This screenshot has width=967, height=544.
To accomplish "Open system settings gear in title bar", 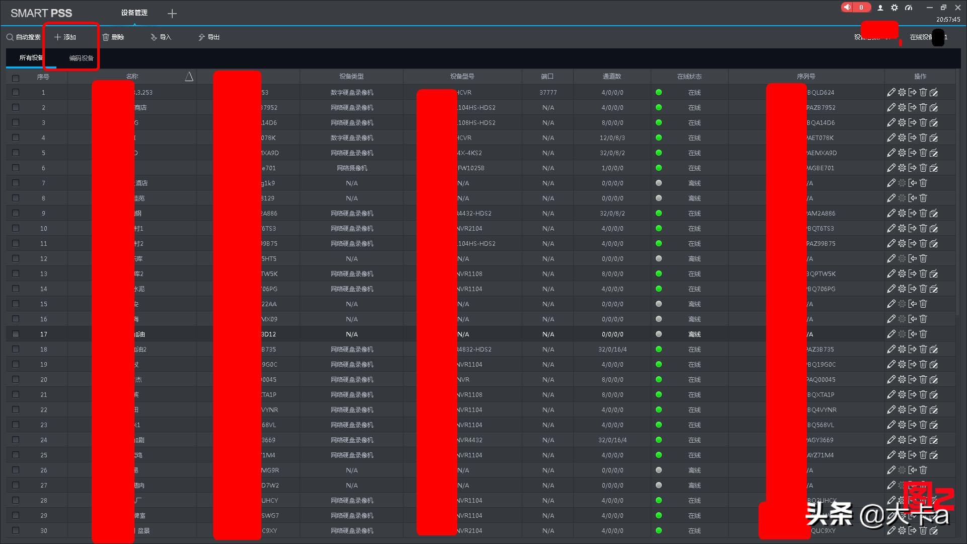I will pos(894,8).
